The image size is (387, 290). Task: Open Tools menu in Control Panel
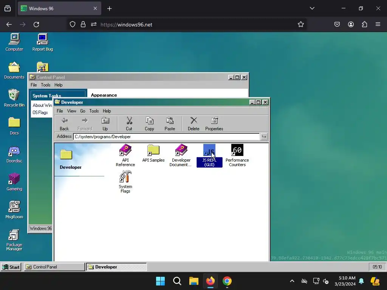click(46, 85)
